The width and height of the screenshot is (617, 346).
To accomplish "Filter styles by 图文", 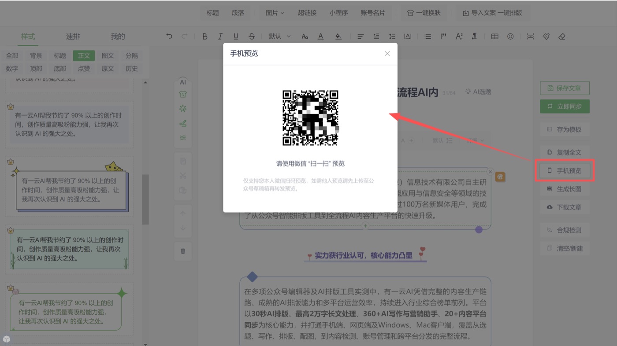I will pyautogui.click(x=108, y=55).
